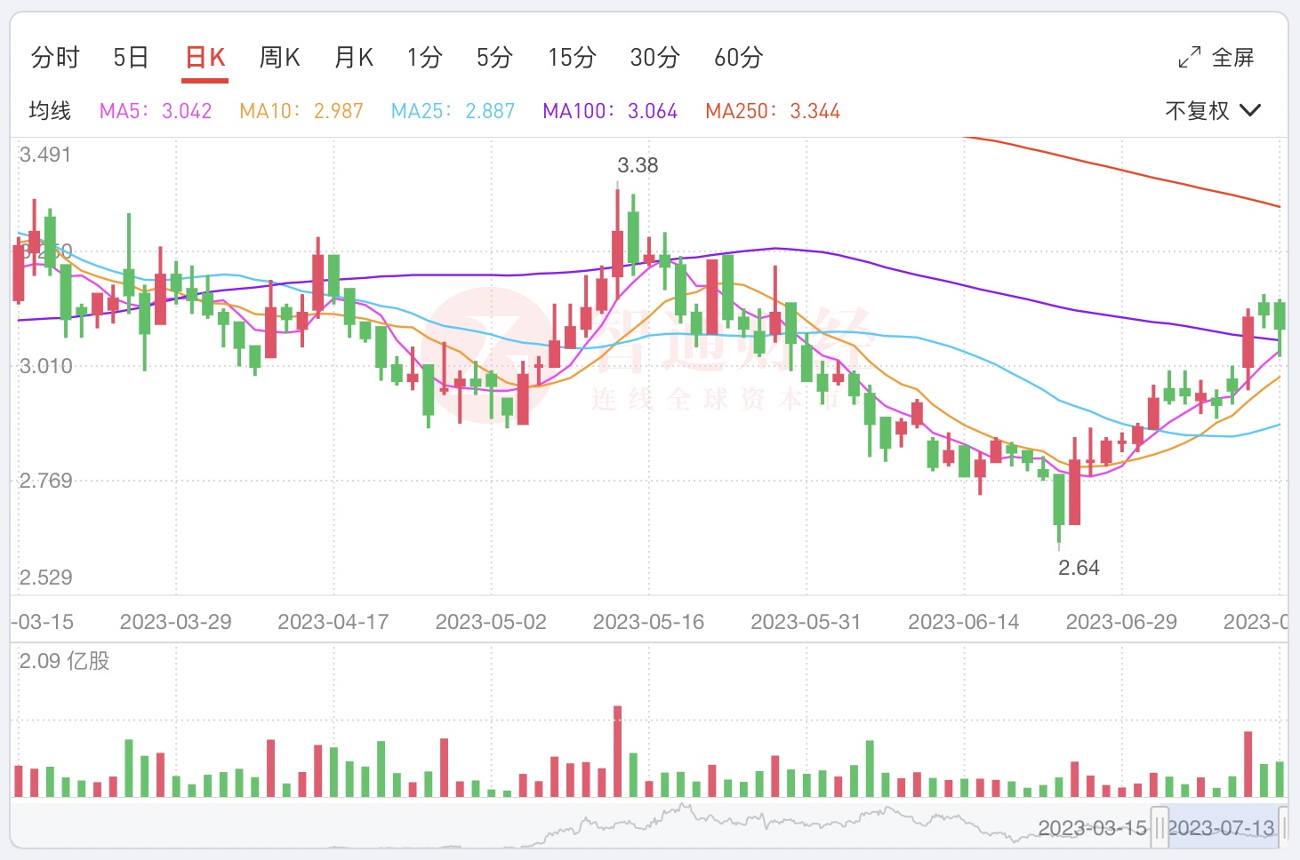Click the 2023-05-16 date axis label
1300x860 pixels.
[648, 622]
